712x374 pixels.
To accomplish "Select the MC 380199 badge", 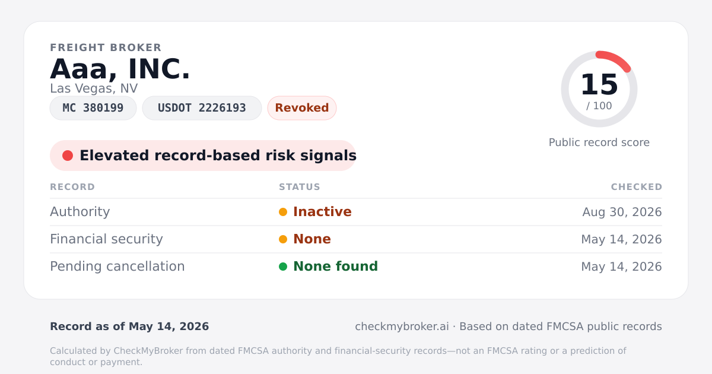I will (x=93, y=108).
